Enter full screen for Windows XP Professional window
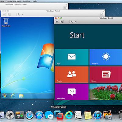122x122 pixels. click(x=66, y=5)
